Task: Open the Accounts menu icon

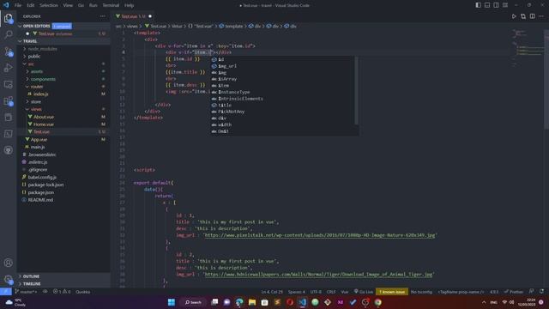Action: coord(8,263)
